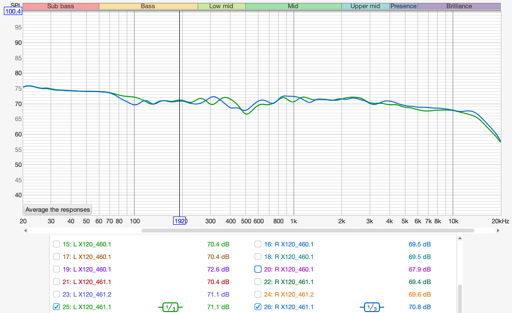Click the green 1/3 smoothing icon for trace 25
This screenshot has width=512, height=313.
click(170, 307)
